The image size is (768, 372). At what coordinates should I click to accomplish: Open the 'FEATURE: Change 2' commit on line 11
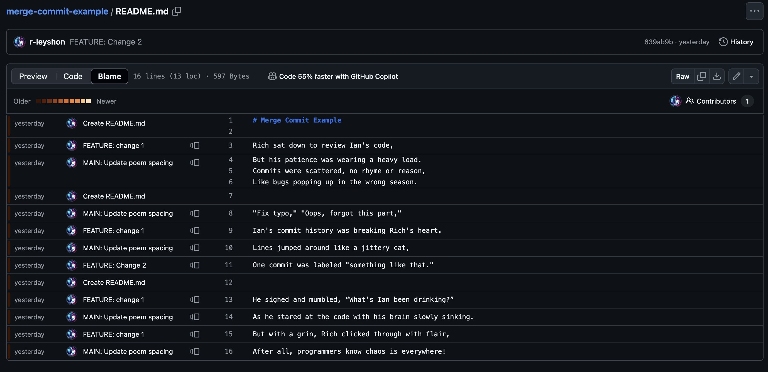pyautogui.click(x=114, y=265)
